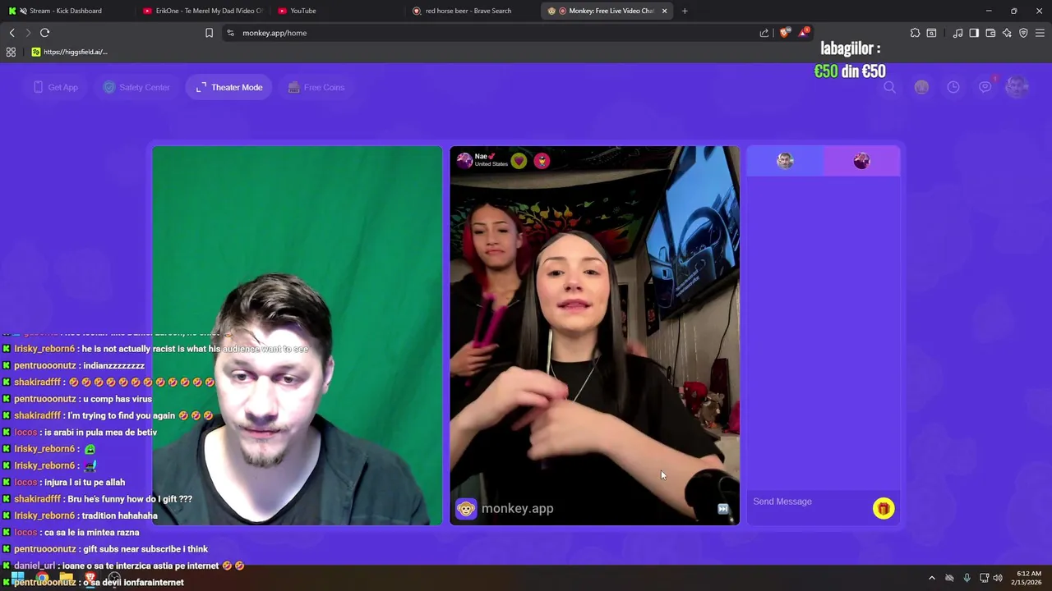The height and width of the screenshot is (591, 1052).
Task: Open the Brave VPN shield icon
Action: tap(1023, 33)
